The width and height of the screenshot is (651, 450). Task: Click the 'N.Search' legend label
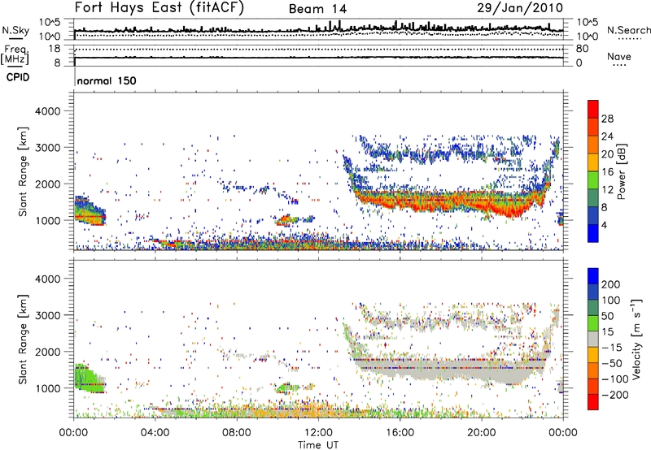628,30
